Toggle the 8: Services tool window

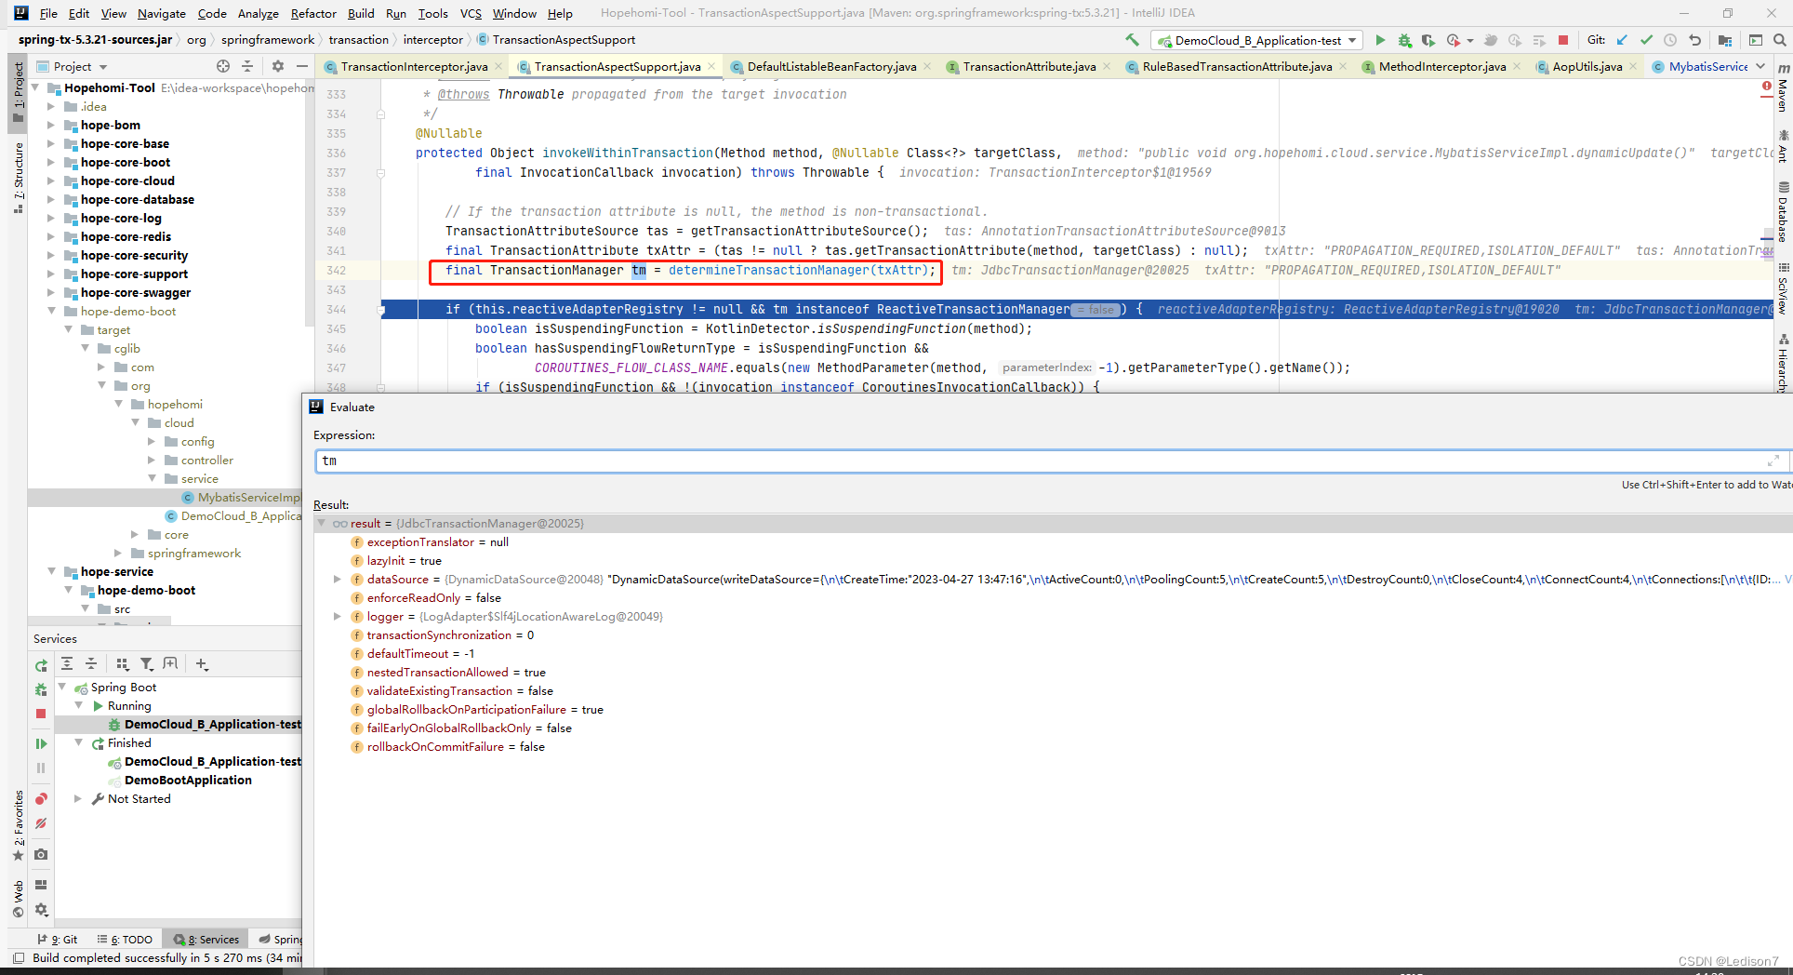tap(206, 939)
